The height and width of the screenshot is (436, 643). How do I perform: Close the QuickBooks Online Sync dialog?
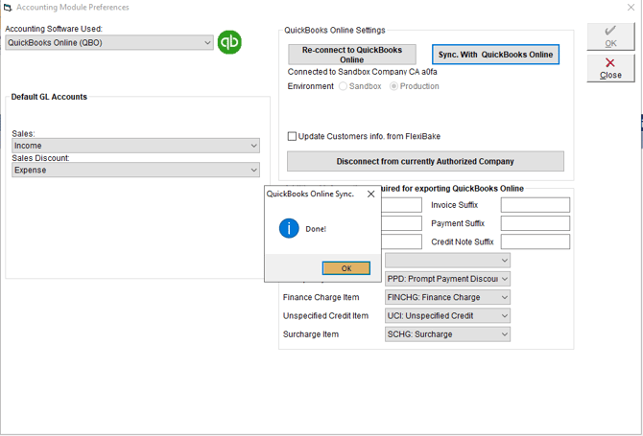point(370,195)
